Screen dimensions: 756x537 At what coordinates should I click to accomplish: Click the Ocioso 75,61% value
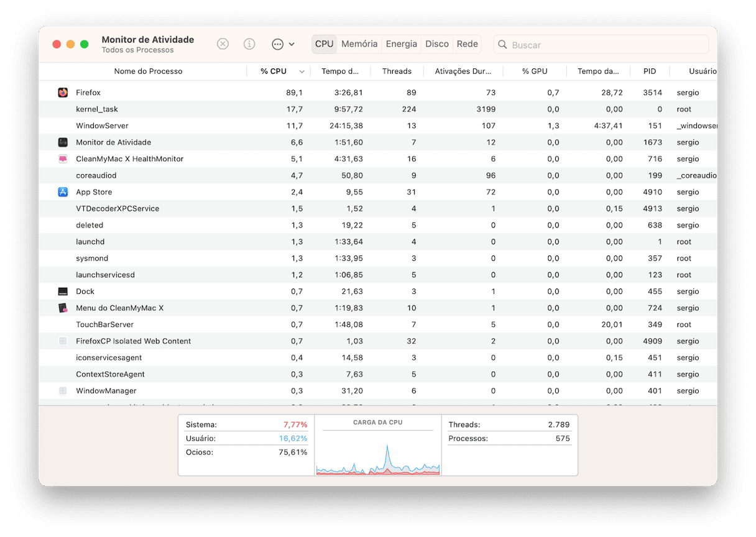coord(293,452)
